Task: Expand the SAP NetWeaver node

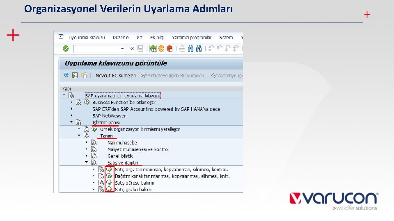Action: click(71, 115)
